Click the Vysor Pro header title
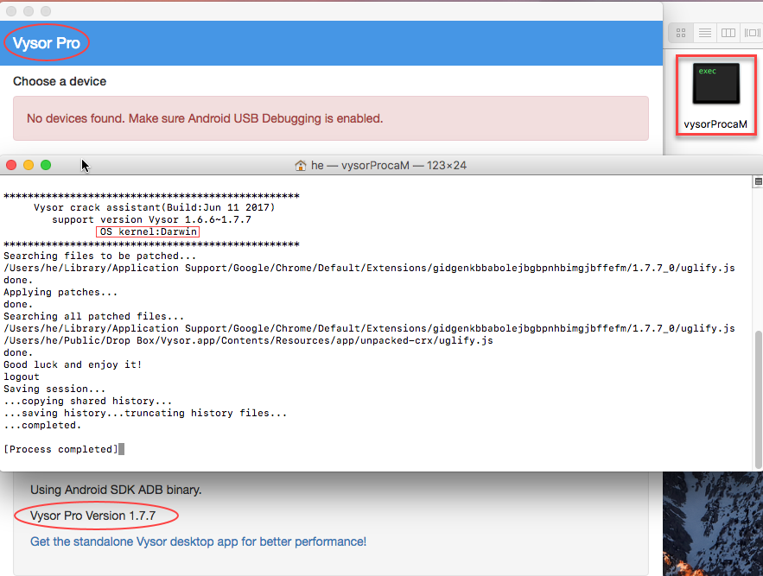Viewport: 763px width, 576px height. pyautogui.click(x=46, y=43)
